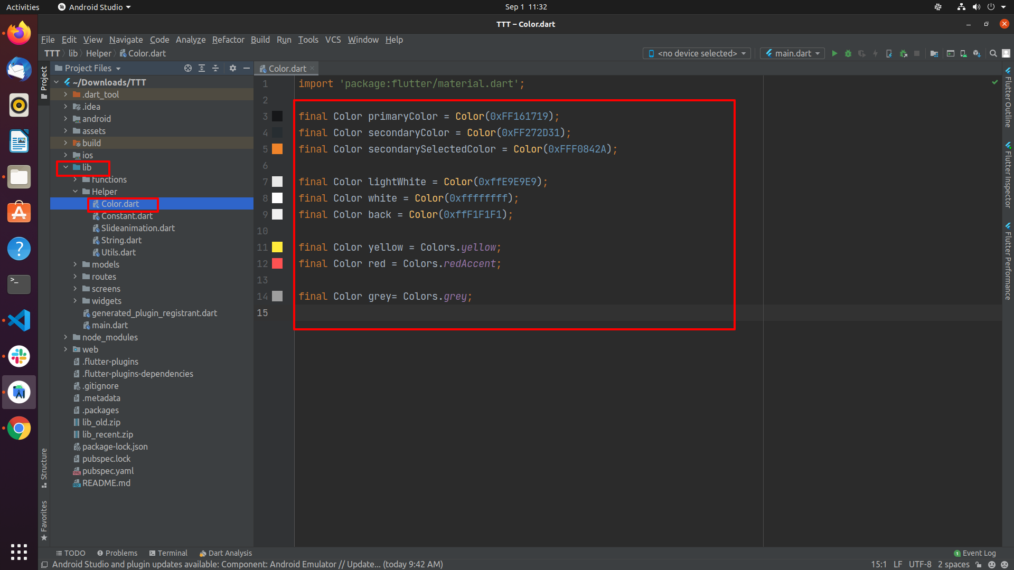Toggle the Flutter Inspector side panel
This screenshot has width=1014, height=570.
(x=1008, y=175)
